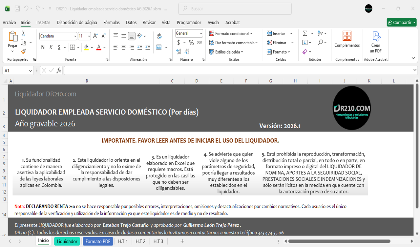
Task: Click the AutoSum sigma icon
Action: coord(305,33)
